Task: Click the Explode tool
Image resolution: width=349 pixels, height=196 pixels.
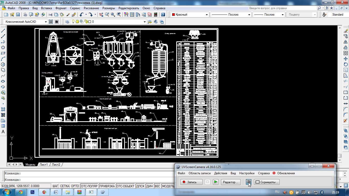Action: click(346, 120)
